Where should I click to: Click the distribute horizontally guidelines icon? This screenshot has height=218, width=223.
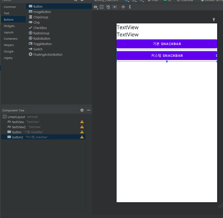tap(123, 7)
